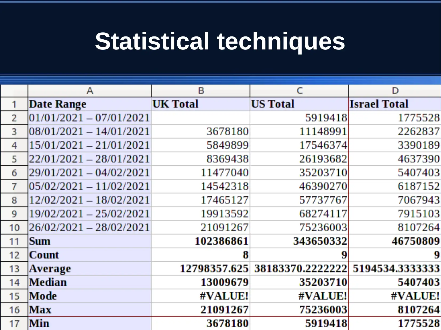Image resolution: width=441 pixels, height=330 pixels.
Task: Click US value 11148991
Action: 299,131
